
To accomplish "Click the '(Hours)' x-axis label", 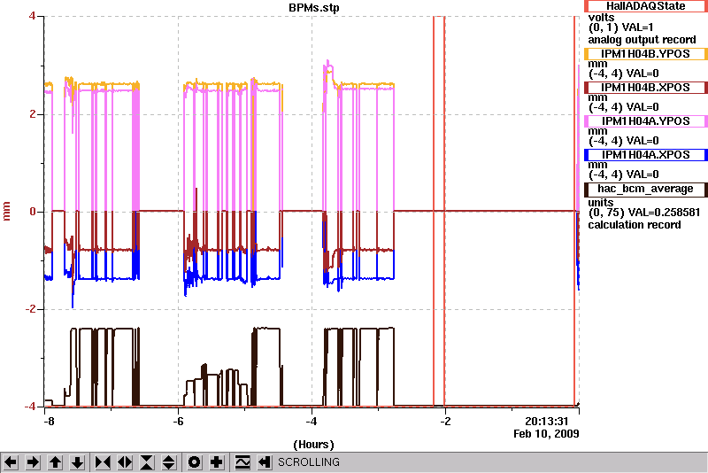I will click(x=314, y=445).
